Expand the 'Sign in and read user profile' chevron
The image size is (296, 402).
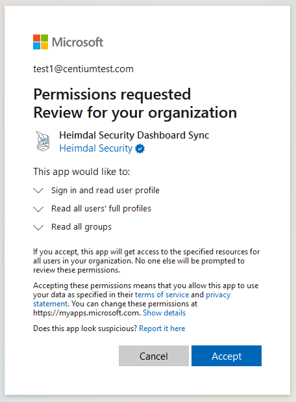pos(38,191)
